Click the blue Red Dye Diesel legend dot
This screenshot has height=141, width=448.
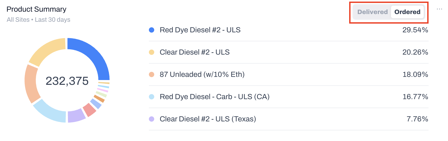[x=152, y=30]
